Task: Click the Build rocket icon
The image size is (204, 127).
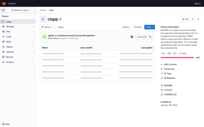Action: 3,42
